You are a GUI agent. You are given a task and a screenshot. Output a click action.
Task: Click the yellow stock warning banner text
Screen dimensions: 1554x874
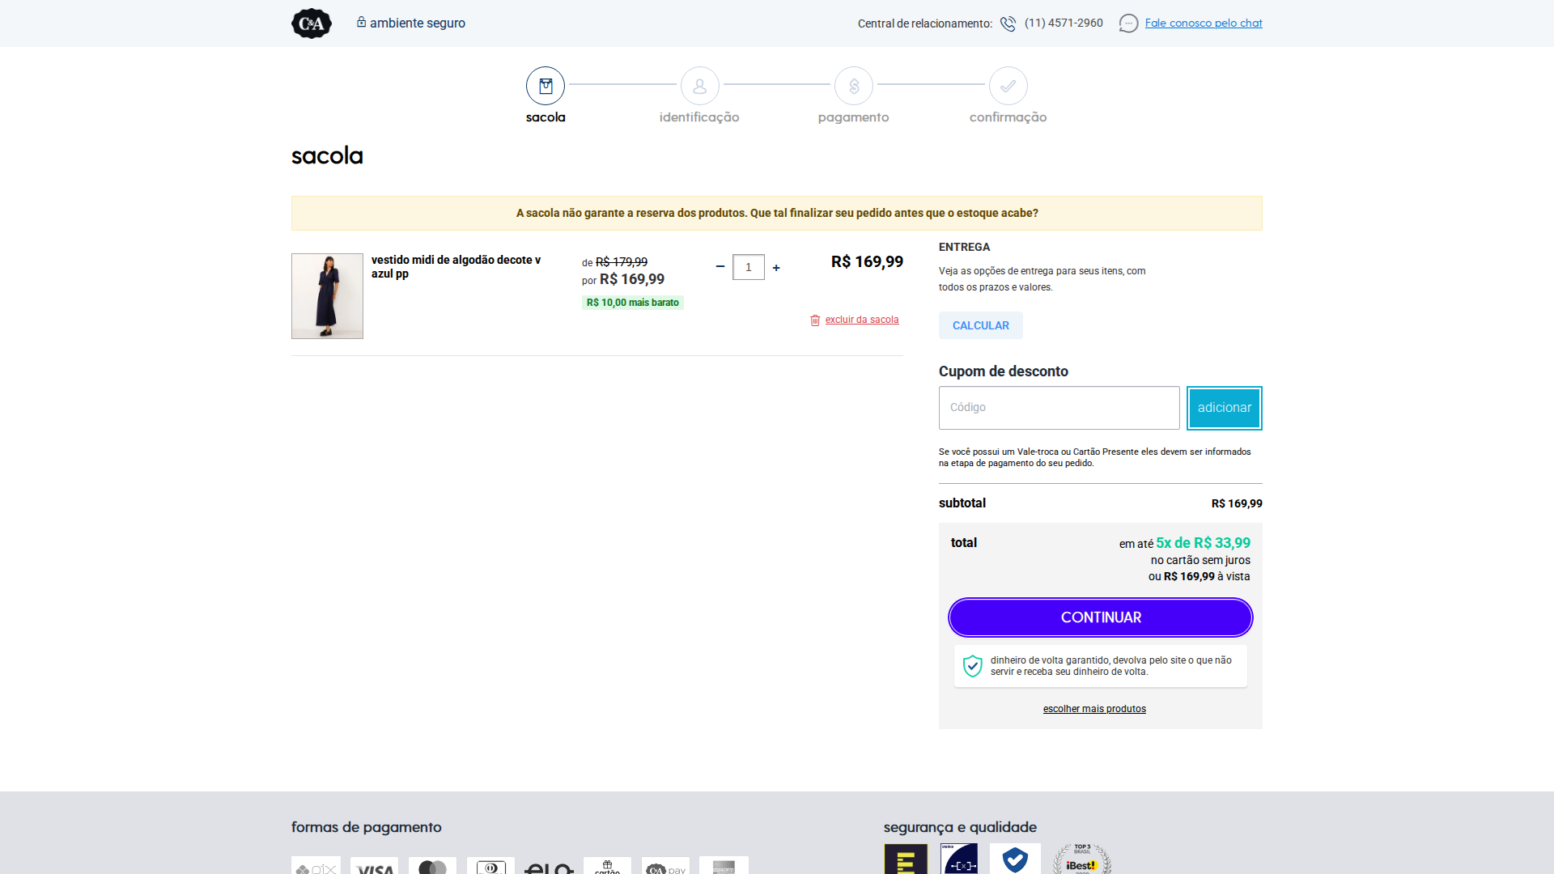[x=777, y=213]
